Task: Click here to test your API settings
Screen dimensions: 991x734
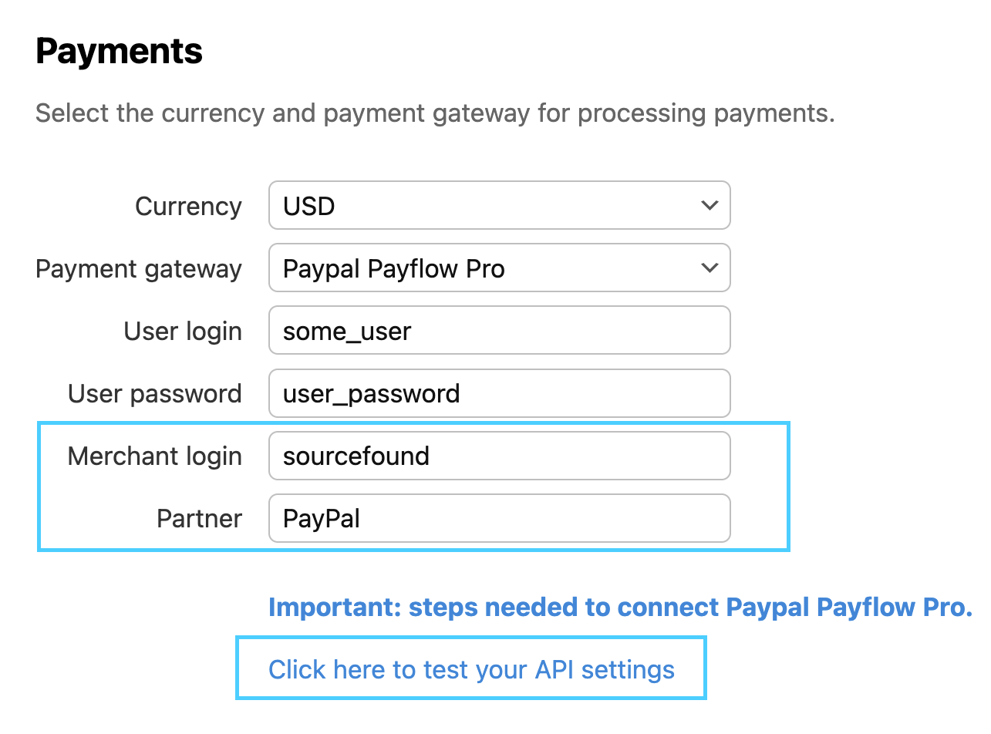Action: (x=471, y=669)
